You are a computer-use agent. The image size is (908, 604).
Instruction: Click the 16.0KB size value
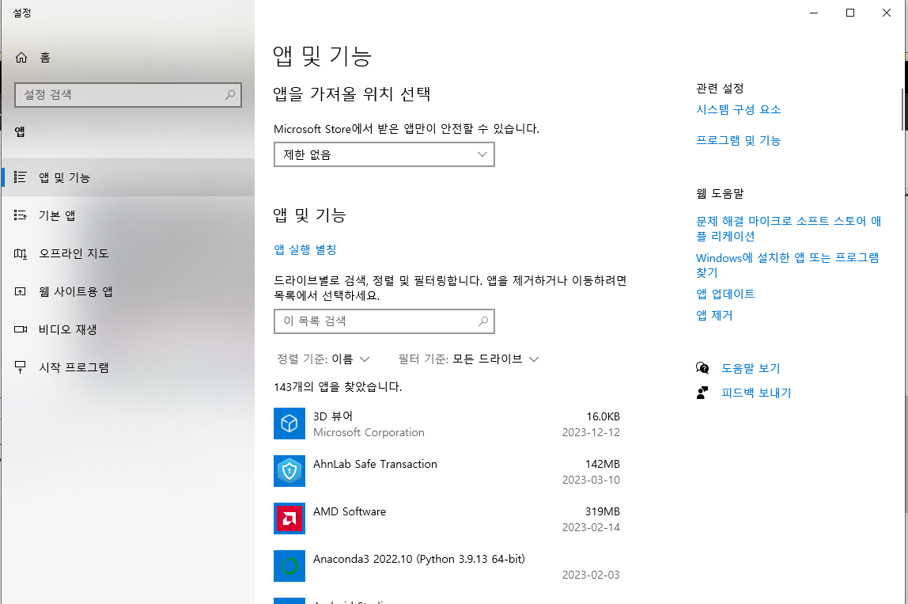(603, 416)
